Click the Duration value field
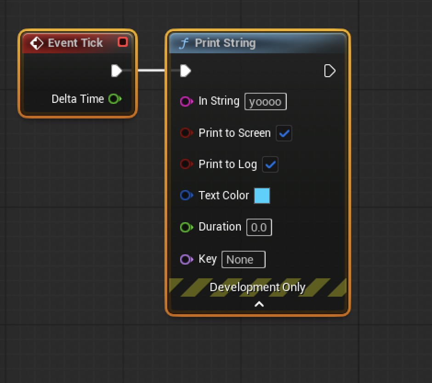This screenshot has height=383, width=432. pyautogui.click(x=259, y=227)
